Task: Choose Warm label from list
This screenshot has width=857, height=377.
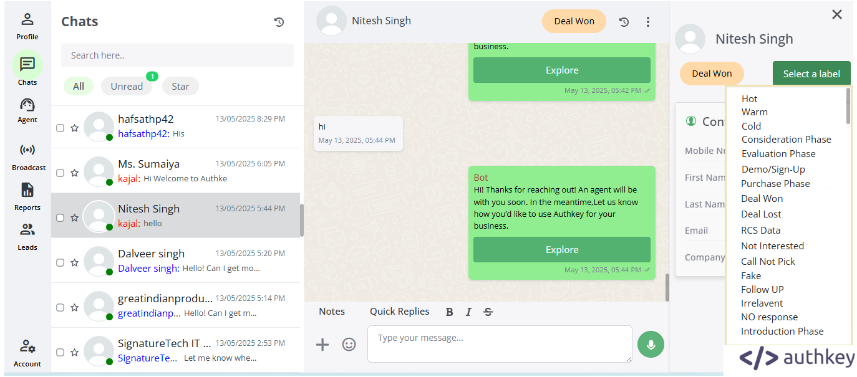Action: [x=755, y=112]
